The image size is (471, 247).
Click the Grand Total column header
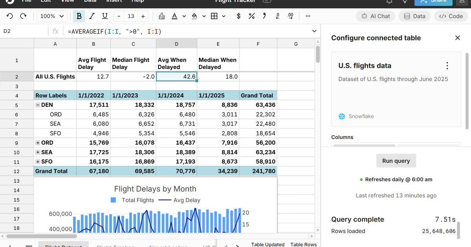pos(258,95)
